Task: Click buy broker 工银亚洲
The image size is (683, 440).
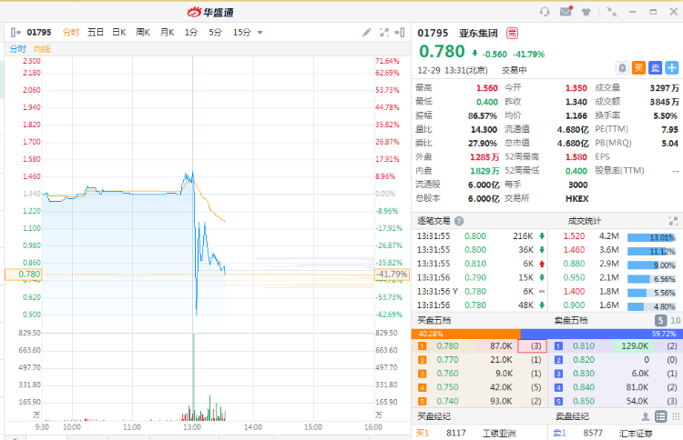Action: click(499, 433)
